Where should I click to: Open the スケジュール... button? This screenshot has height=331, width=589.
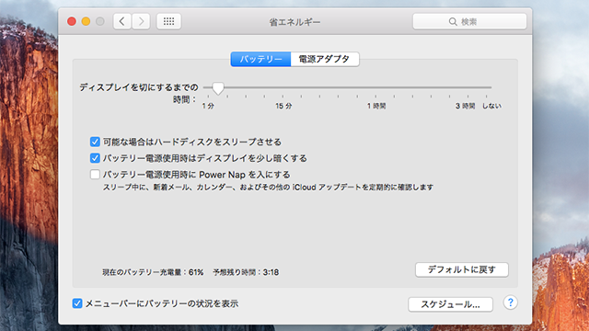point(450,304)
